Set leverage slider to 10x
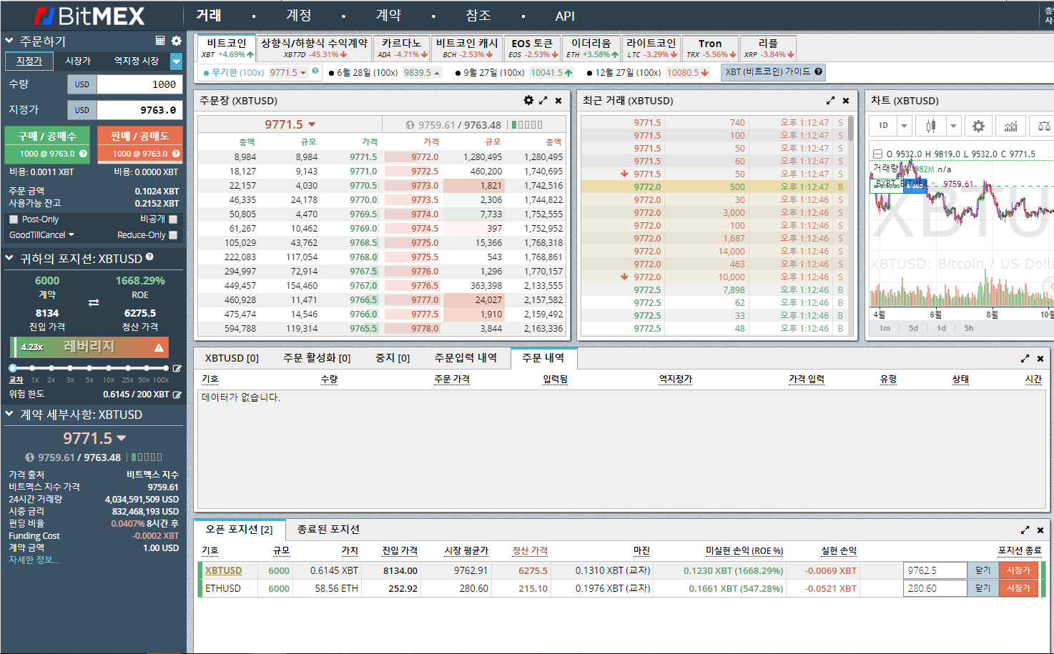1054x654 pixels. click(x=108, y=368)
